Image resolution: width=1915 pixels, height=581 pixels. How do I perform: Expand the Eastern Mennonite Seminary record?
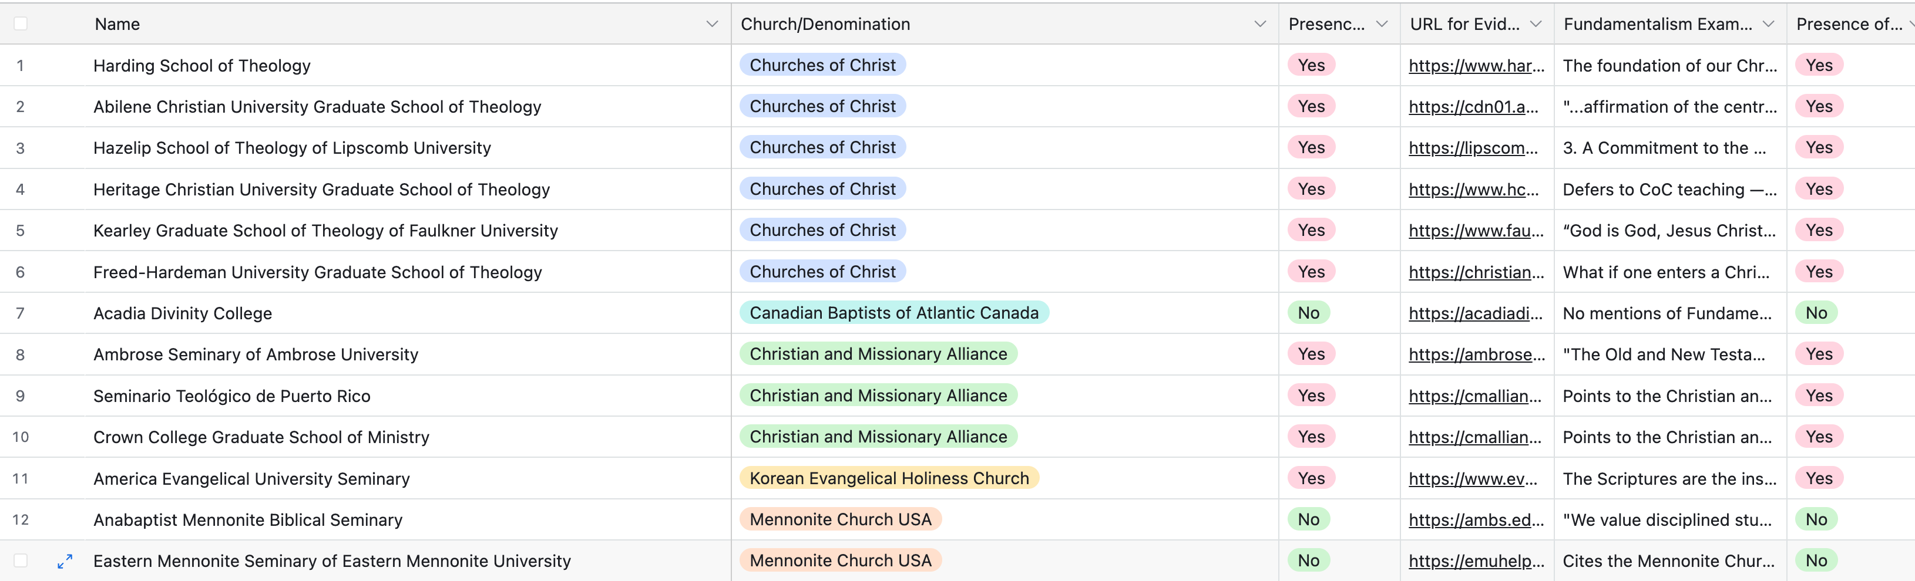pyautogui.click(x=65, y=561)
